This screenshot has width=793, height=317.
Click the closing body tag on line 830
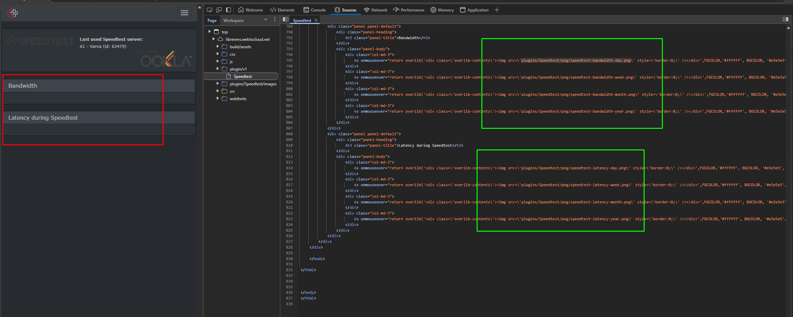click(317, 259)
